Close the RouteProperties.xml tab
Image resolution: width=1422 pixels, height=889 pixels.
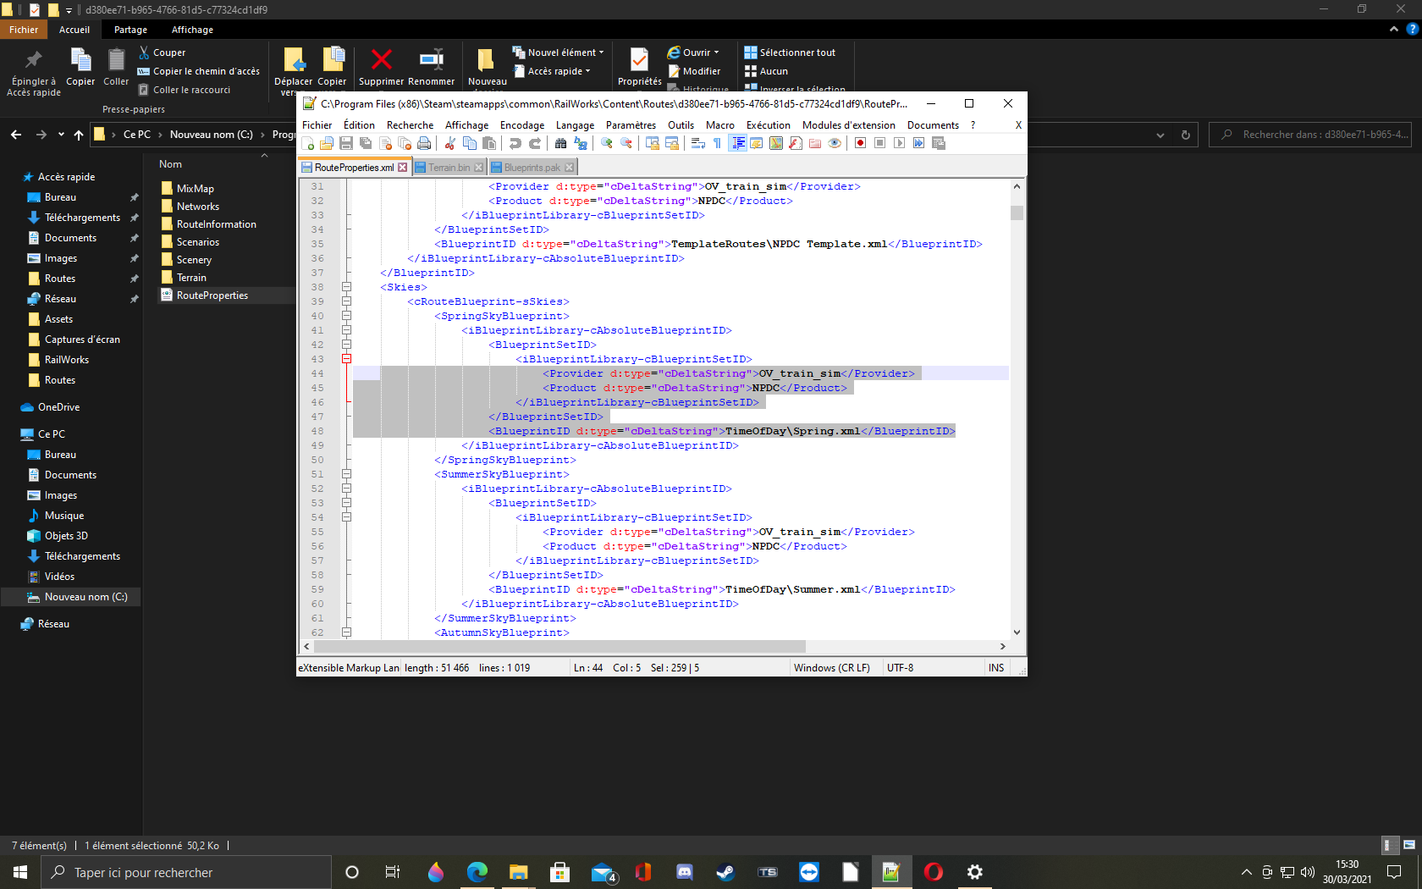(x=403, y=168)
